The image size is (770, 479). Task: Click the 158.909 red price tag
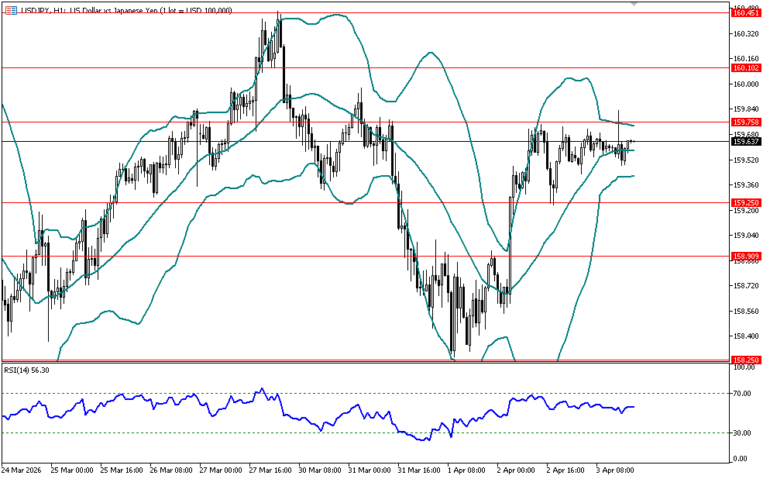click(744, 256)
